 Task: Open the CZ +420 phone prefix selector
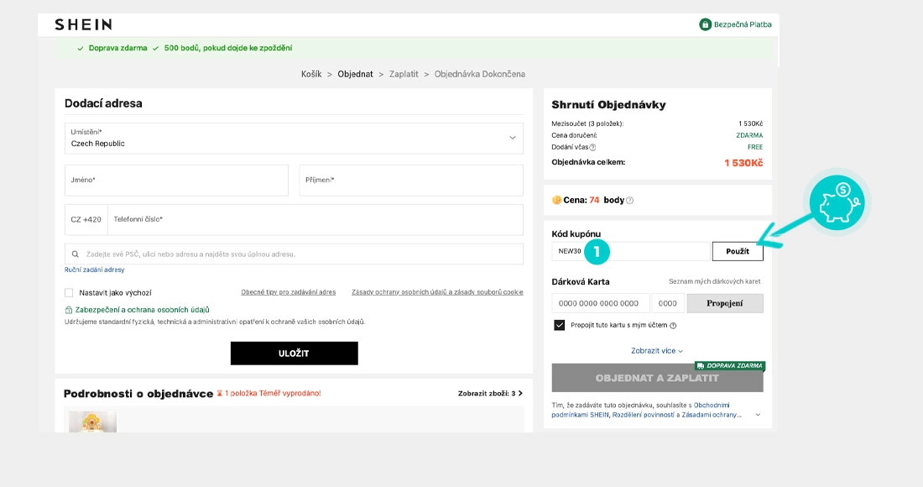click(86, 220)
